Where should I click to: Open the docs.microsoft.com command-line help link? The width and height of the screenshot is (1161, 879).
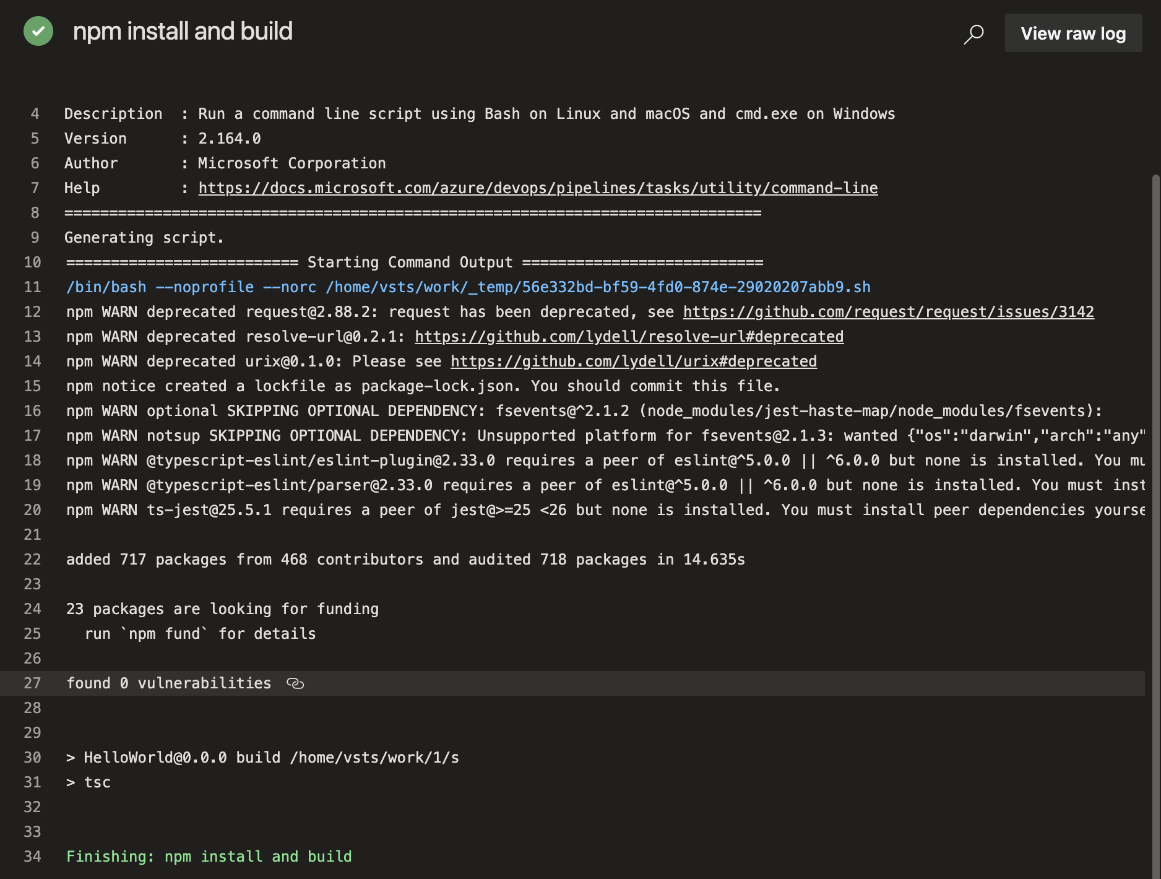click(538, 188)
